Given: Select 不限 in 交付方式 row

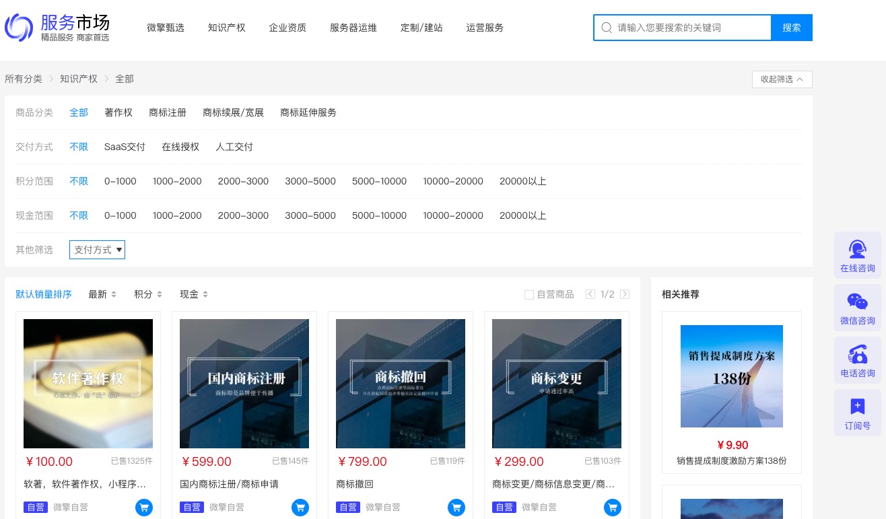Looking at the screenshot, I should (79, 147).
